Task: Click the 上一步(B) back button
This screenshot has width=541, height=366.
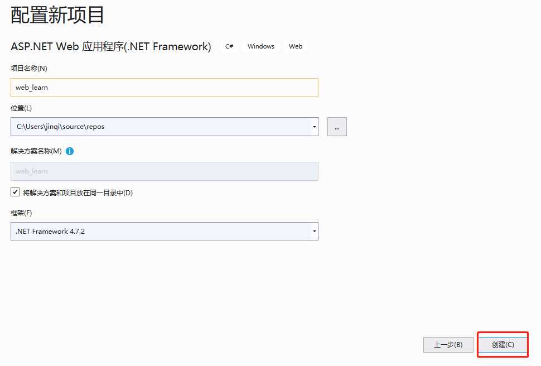Action: pyautogui.click(x=448, y=345)
